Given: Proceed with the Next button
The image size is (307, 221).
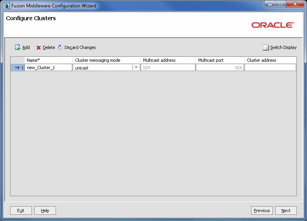Looking at the screenshot, I should coord(286,211).
